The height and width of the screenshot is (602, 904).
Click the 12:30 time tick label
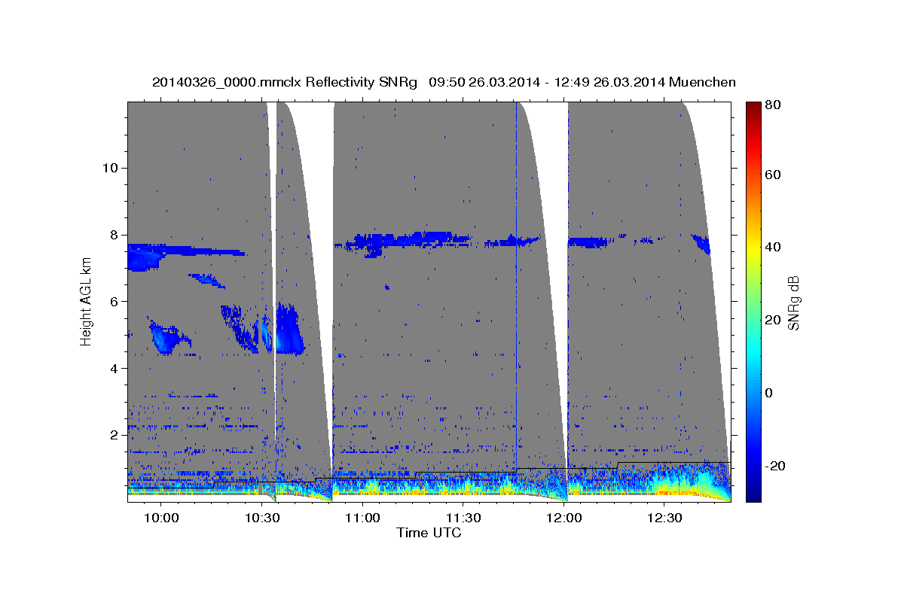664,518
